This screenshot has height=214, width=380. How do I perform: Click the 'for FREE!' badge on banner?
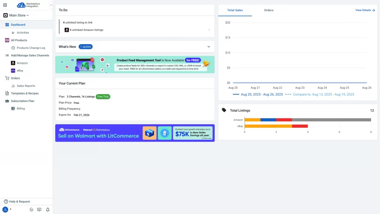(193, 60)
